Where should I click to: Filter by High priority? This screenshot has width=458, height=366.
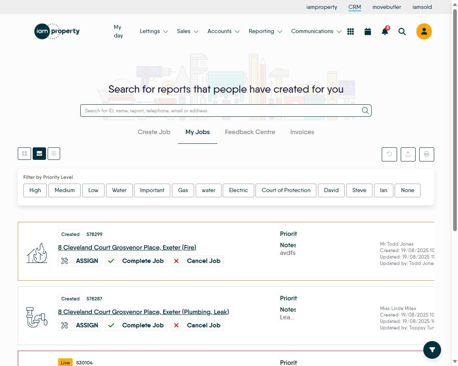(x=35, y=190)
